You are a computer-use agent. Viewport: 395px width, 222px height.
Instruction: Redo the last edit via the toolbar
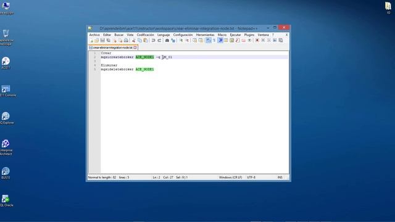159,41
